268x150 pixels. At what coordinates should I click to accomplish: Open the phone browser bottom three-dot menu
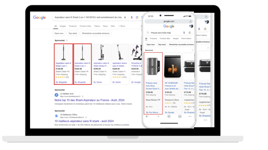point(190,117)
